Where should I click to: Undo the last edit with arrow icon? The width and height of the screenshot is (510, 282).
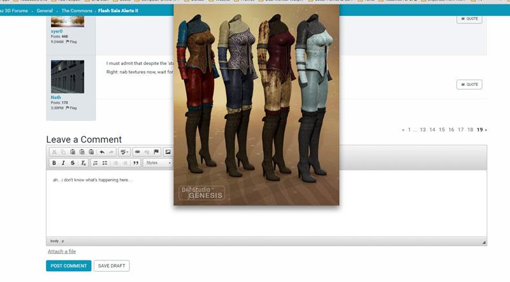pyautogui.click(x=102, y=152)
